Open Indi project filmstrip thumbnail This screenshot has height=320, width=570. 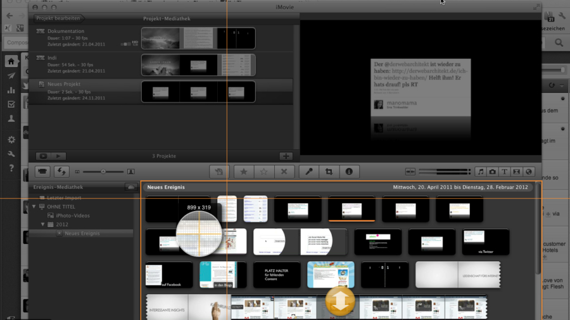198,65
